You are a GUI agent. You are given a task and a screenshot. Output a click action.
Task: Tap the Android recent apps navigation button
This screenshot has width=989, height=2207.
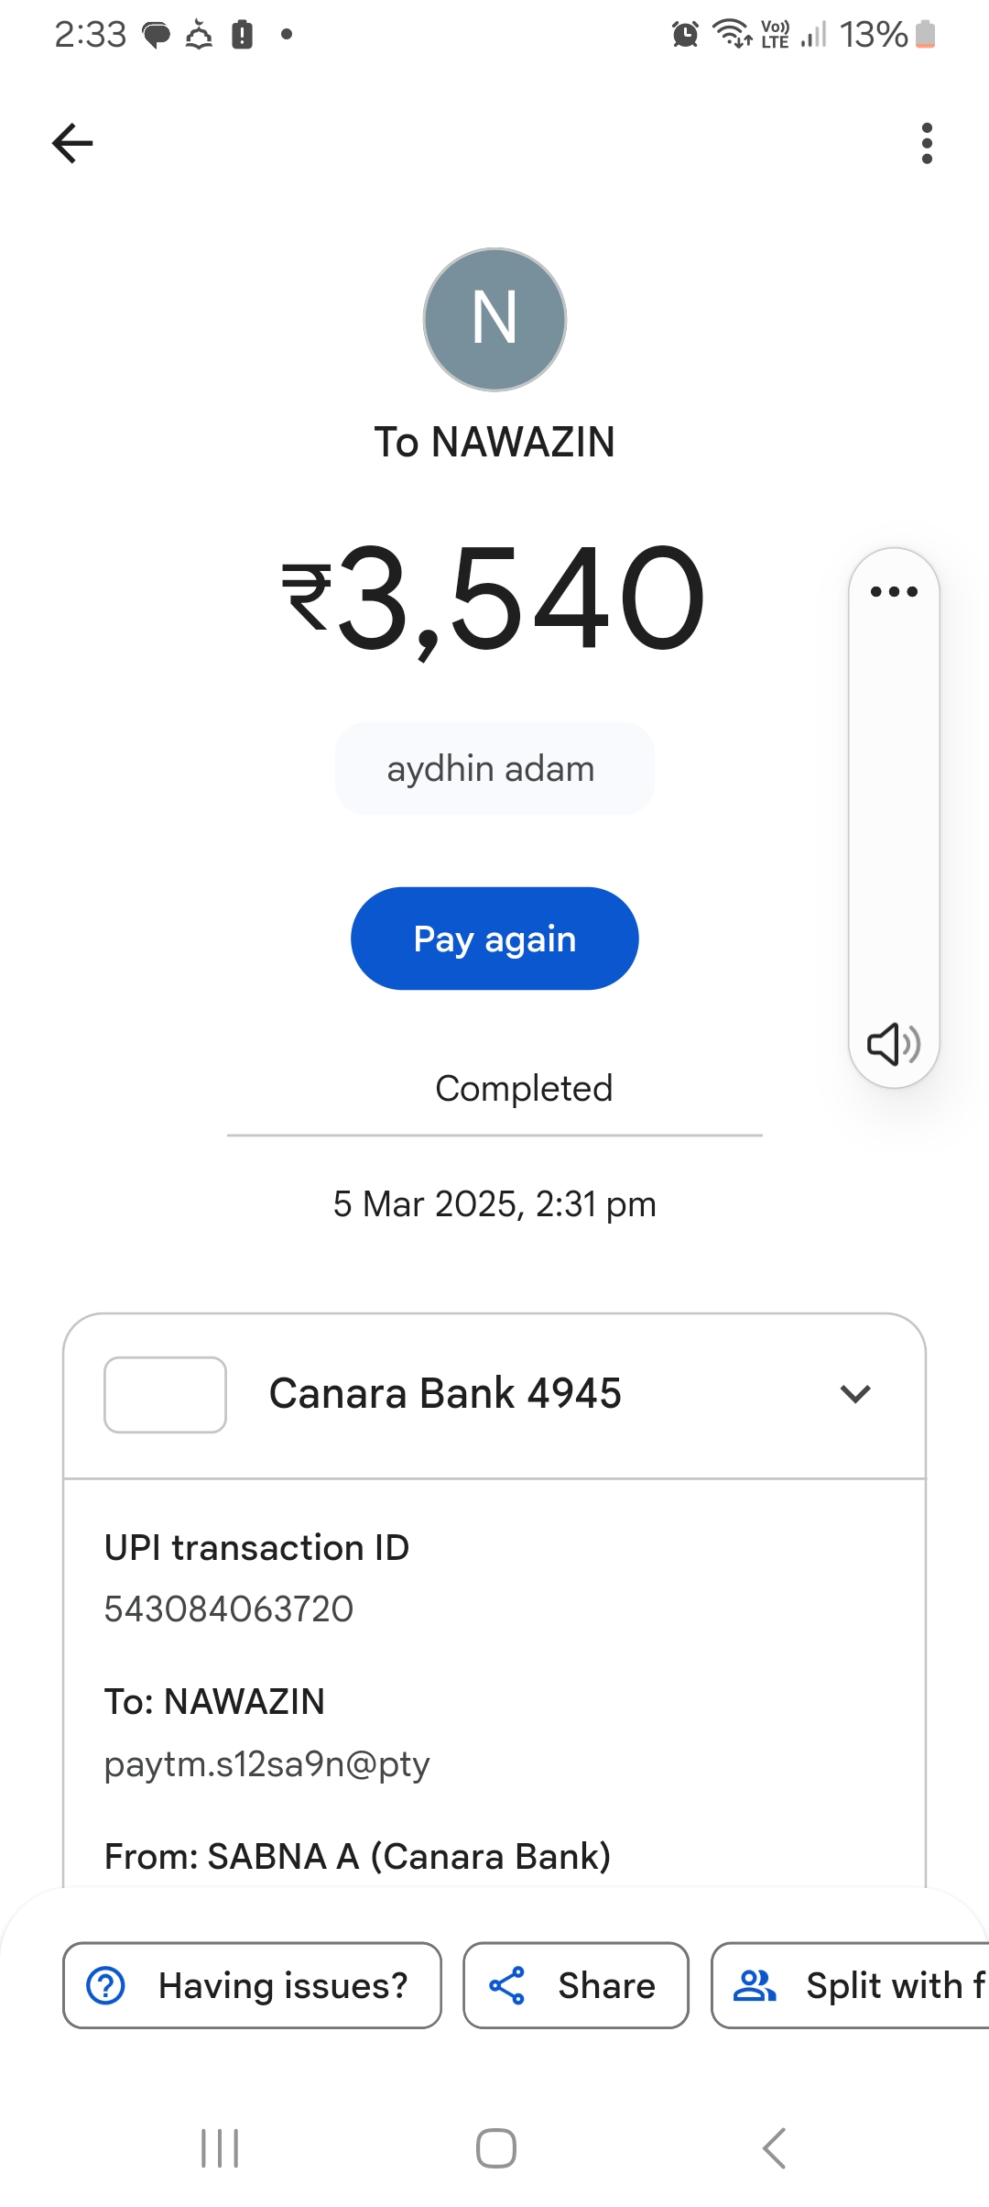pyautogui.click(x=220, y=2147)
